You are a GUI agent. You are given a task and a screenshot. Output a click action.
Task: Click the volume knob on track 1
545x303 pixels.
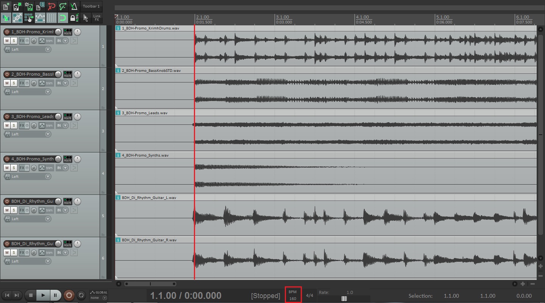pyautogui.click(x=58, y=32)
